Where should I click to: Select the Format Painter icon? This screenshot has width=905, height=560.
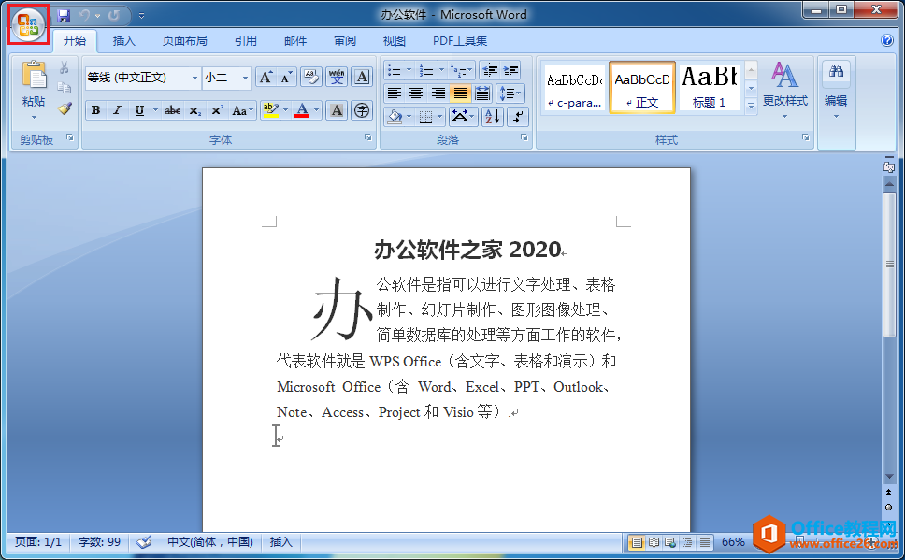(x=63, y=109)
